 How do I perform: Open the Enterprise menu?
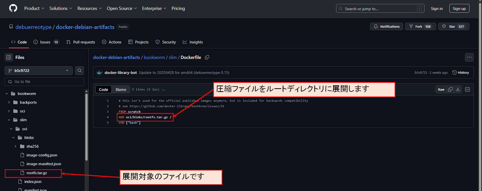[x=154, y=8]
